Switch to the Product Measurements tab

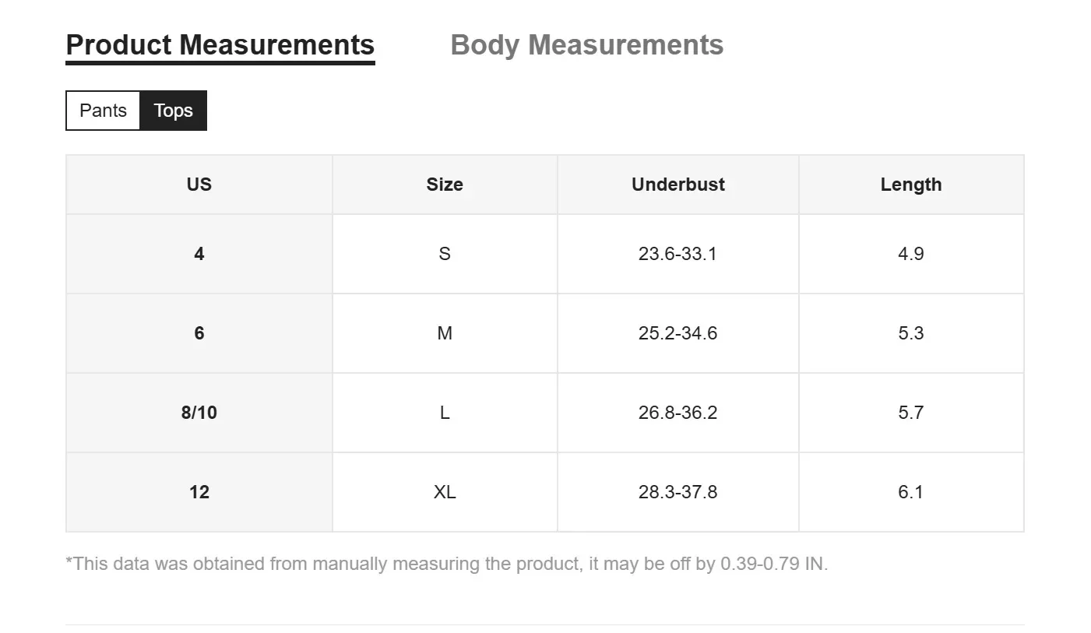click(x=220, y=45)
